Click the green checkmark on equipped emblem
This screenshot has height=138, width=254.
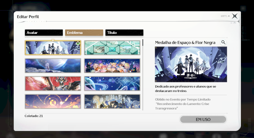click(78, 43)
